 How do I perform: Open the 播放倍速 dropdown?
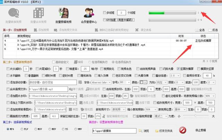[x=175, y=75]
